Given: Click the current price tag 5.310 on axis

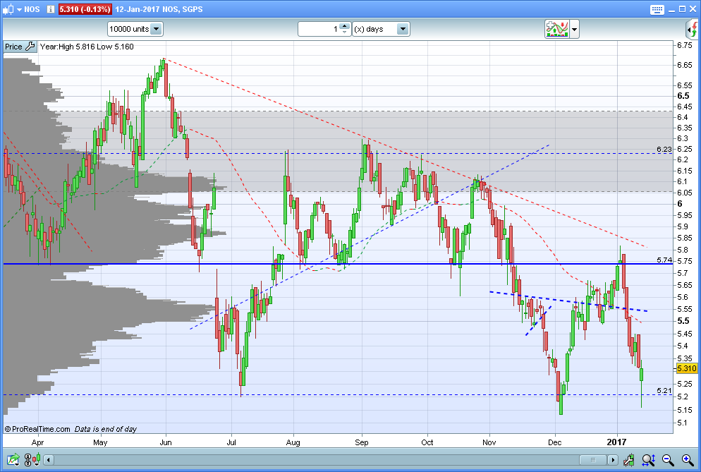Looking at the screenshot, I should click(686, 369).
